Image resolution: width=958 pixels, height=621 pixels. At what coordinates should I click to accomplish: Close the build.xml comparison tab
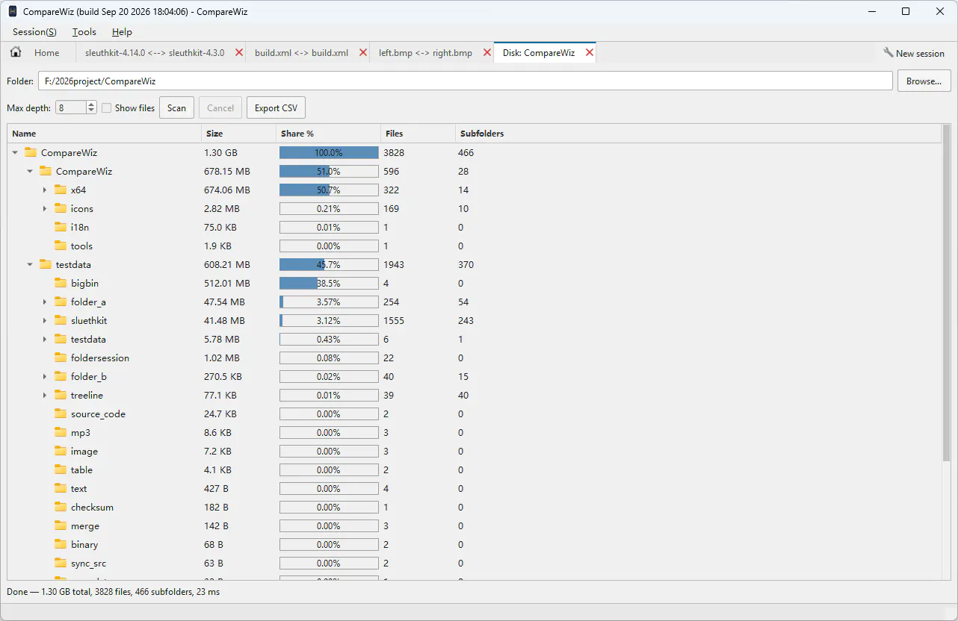363,53
